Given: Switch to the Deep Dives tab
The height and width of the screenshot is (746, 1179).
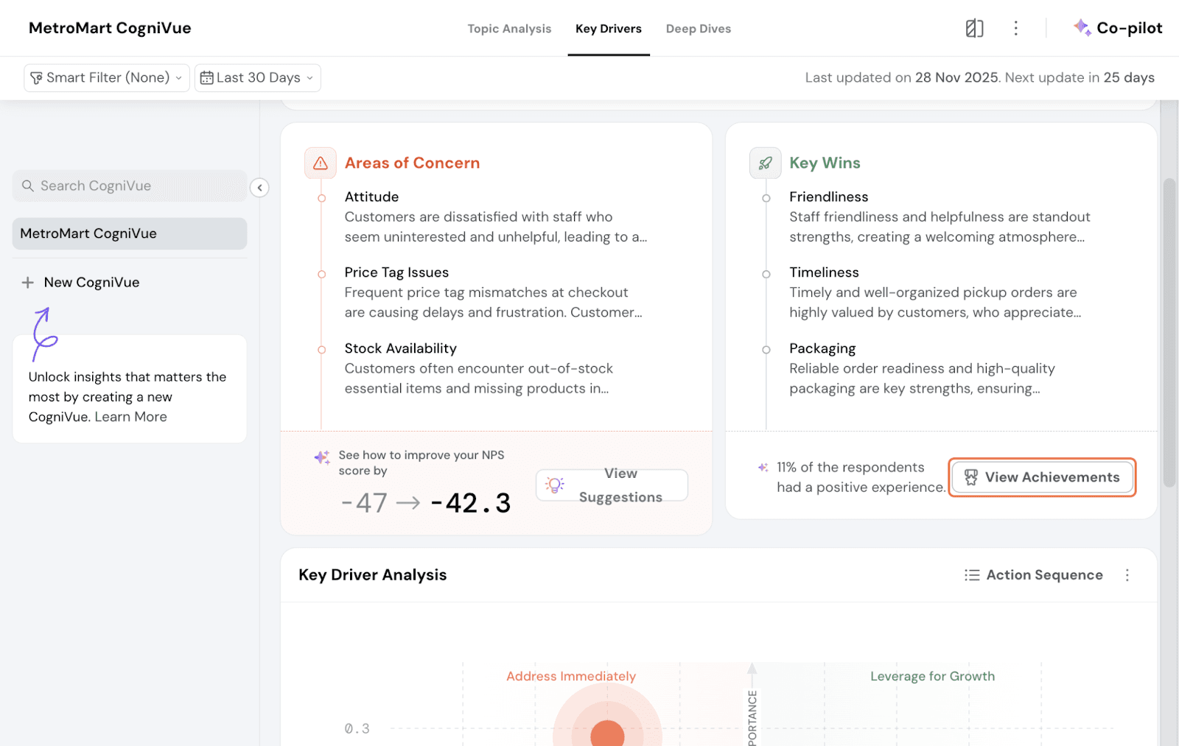Looking at the screenshot, I should point(698,29).
